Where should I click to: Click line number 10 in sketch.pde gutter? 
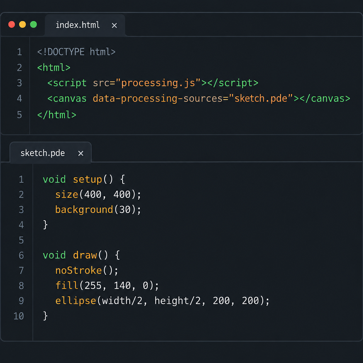coord(18,316)
